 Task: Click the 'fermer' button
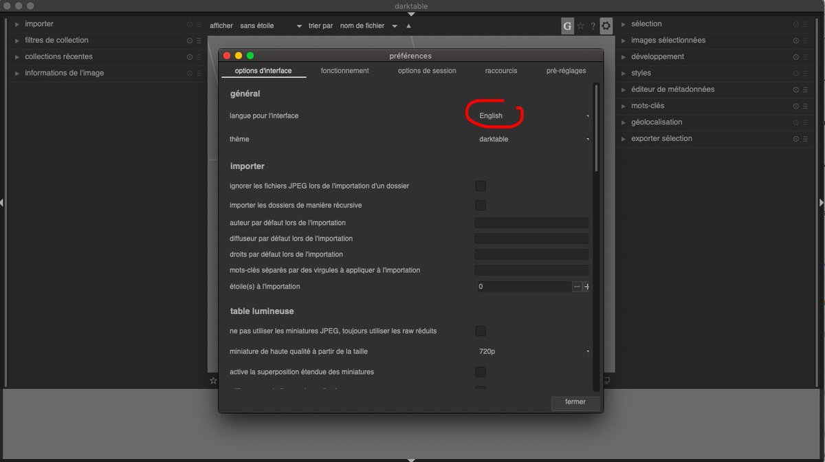[x=575, y=402]
